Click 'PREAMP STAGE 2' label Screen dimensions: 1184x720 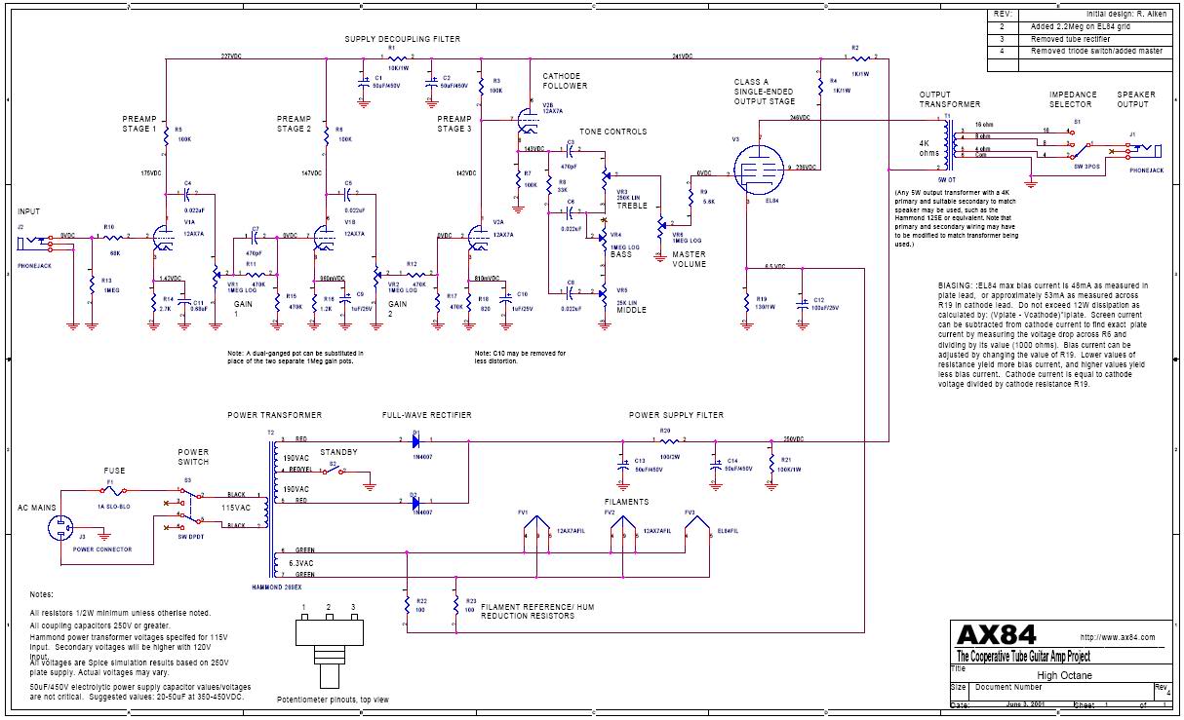[x=294, y=124]
